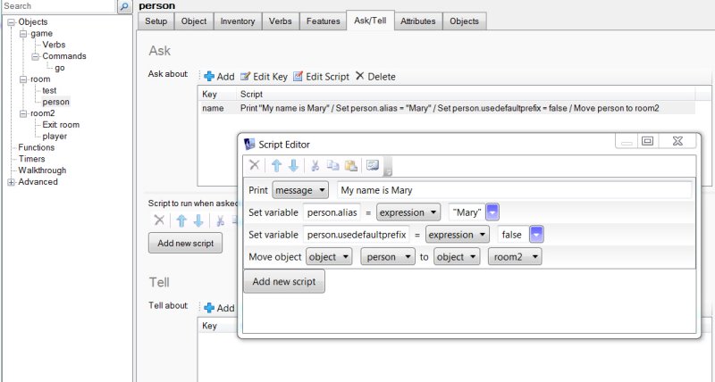
Task: Open the room2 destination dropdown
Action: [x=516, y=257]
